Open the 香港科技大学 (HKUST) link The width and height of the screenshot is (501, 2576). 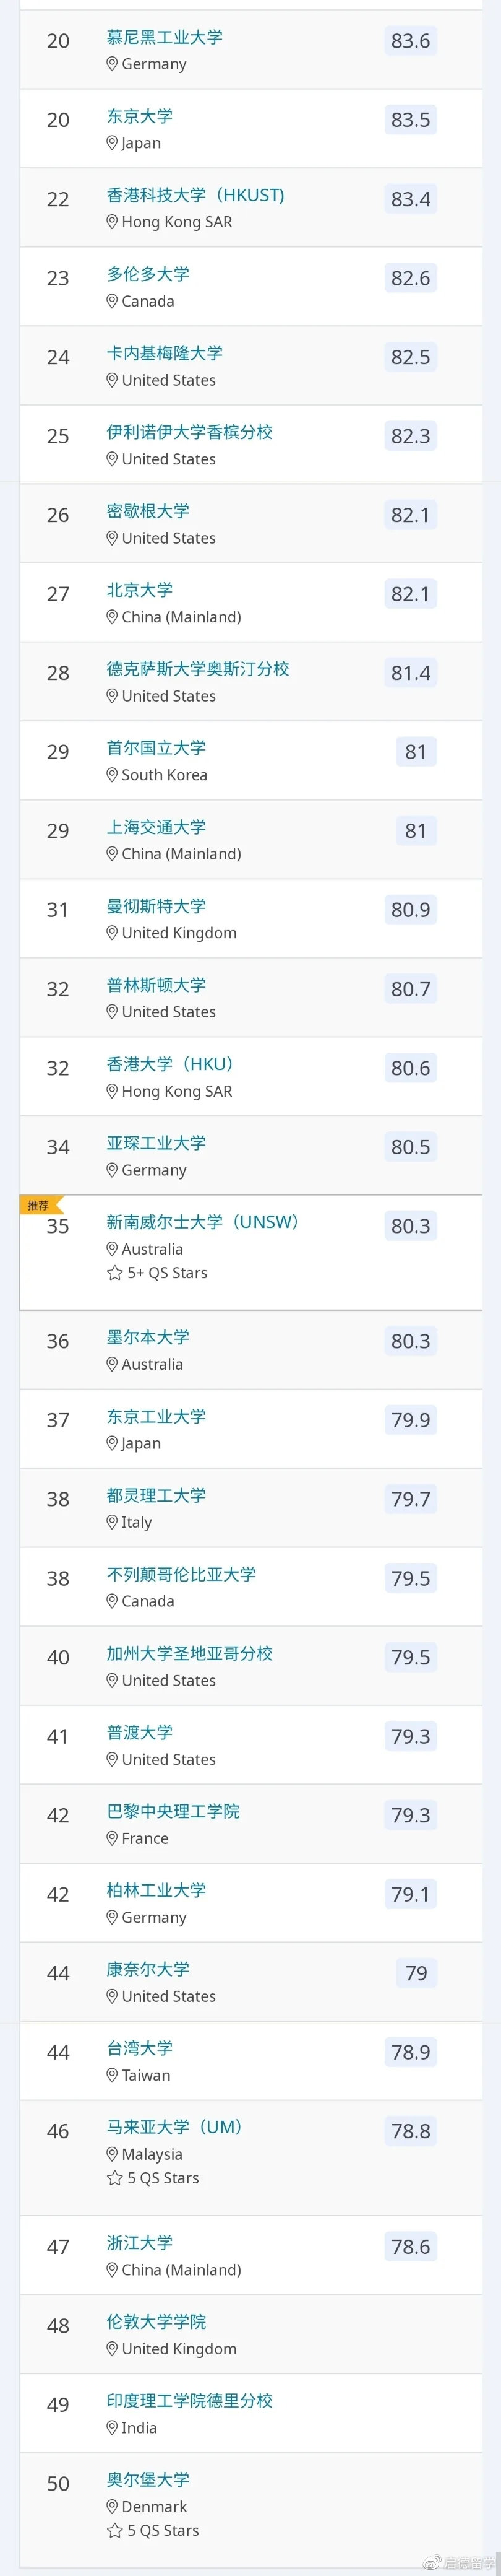click(195, 195)
